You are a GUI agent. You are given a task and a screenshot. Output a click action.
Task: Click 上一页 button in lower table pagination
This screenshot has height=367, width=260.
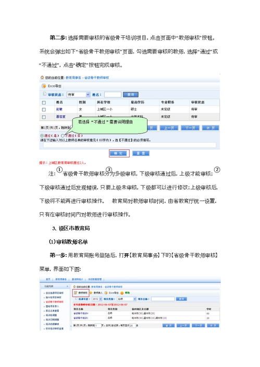click(x=183, y=325)
